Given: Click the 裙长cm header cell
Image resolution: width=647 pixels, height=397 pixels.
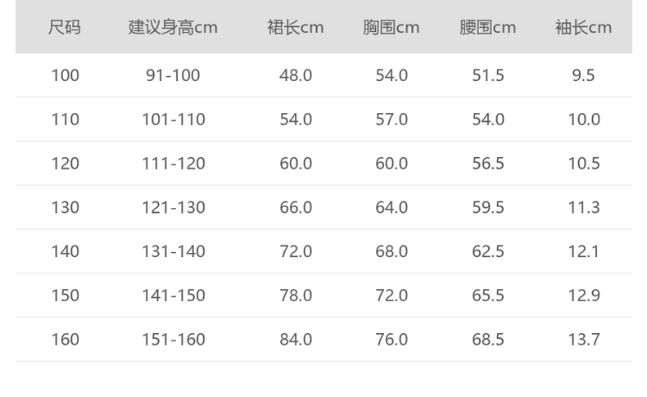Looking at the screenshot, I should coord(296,27).
